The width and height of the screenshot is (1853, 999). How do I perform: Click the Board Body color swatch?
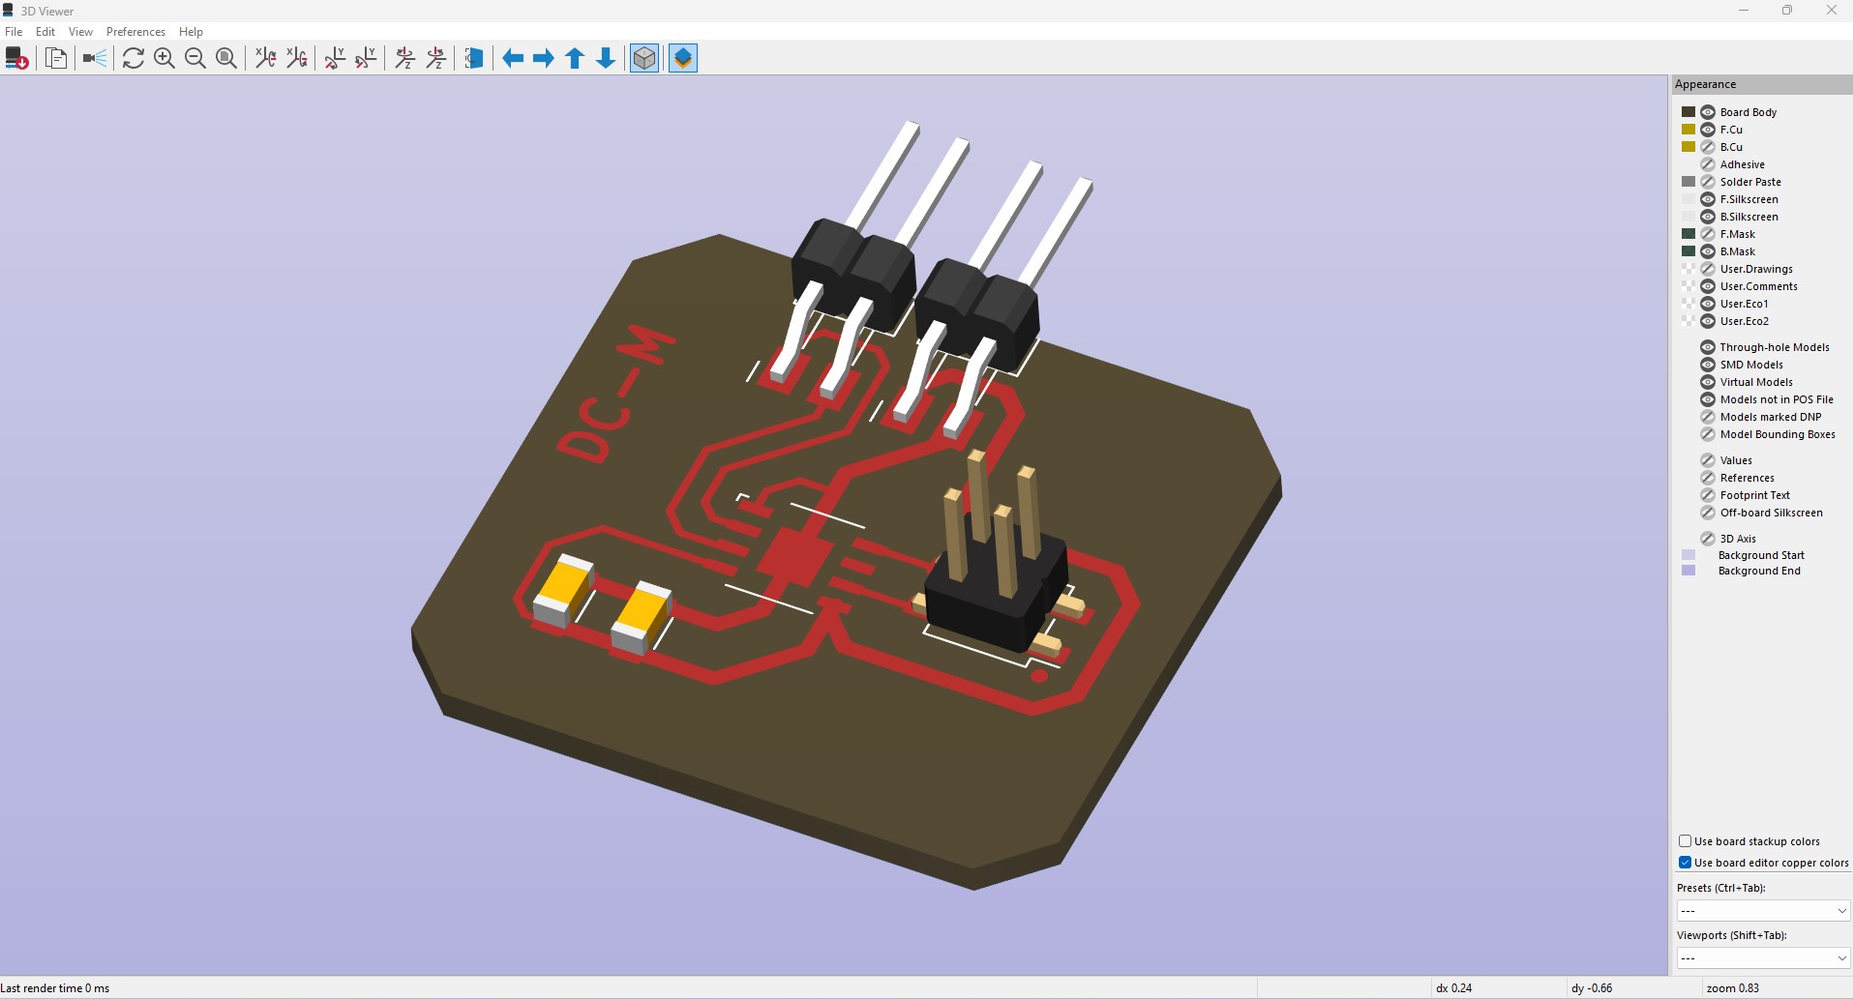click(1689, 112)
